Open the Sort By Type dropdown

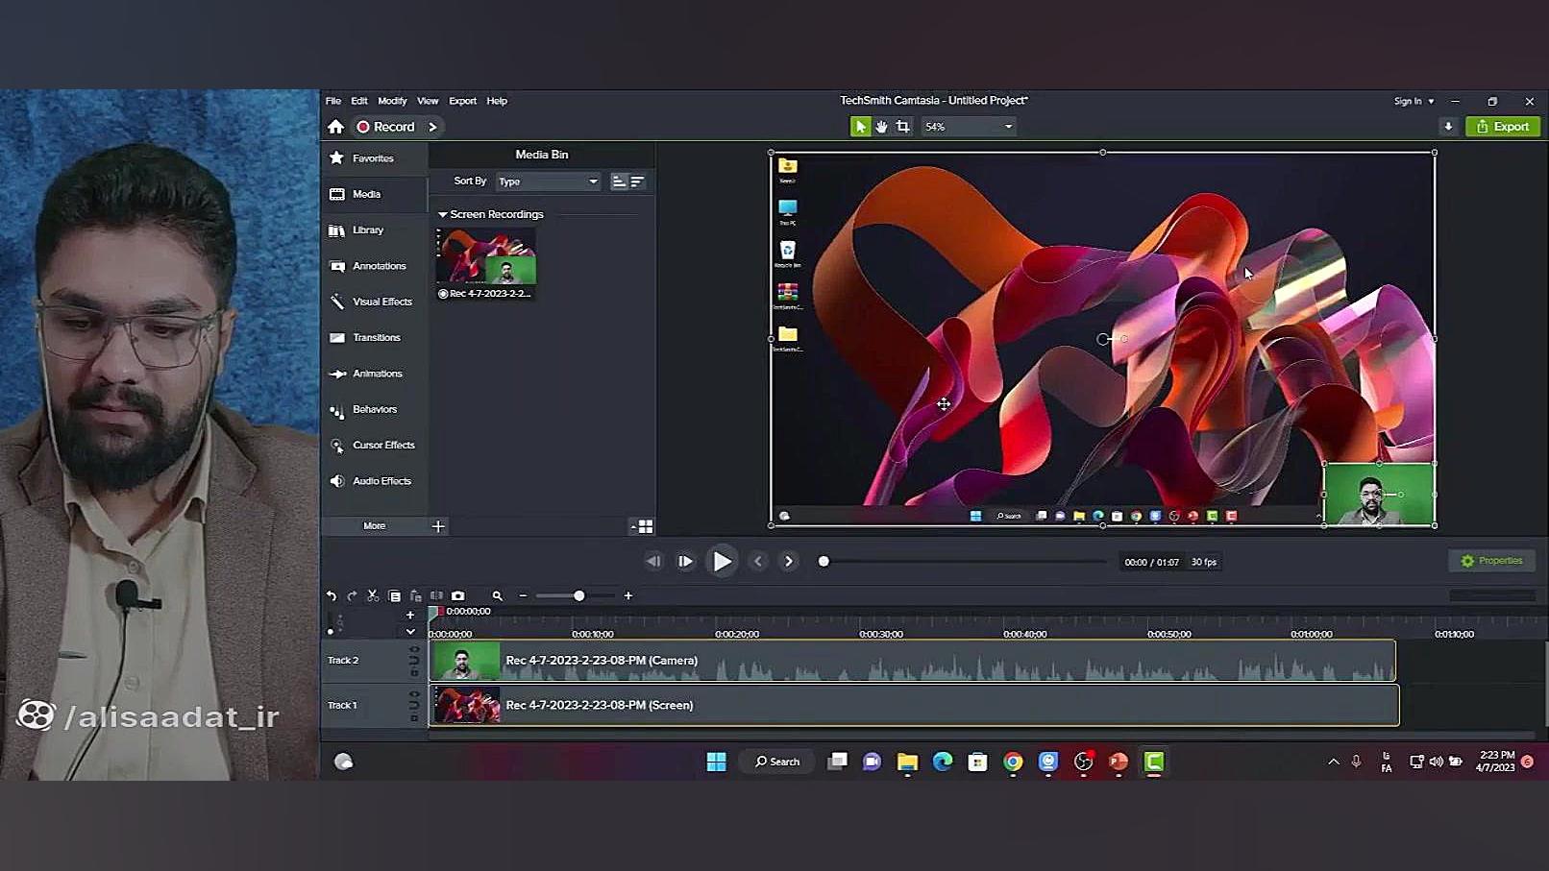pyautogui.click(x=548, y=181)
